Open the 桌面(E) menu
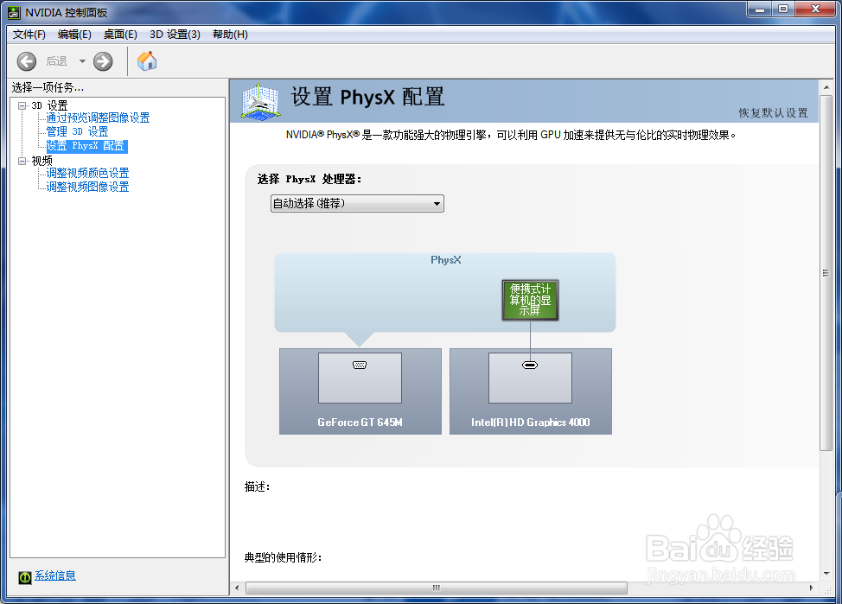The image size is (842, 604). [x=120, y=35]
